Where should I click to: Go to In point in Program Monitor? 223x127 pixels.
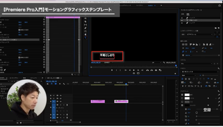click(126, 70)
